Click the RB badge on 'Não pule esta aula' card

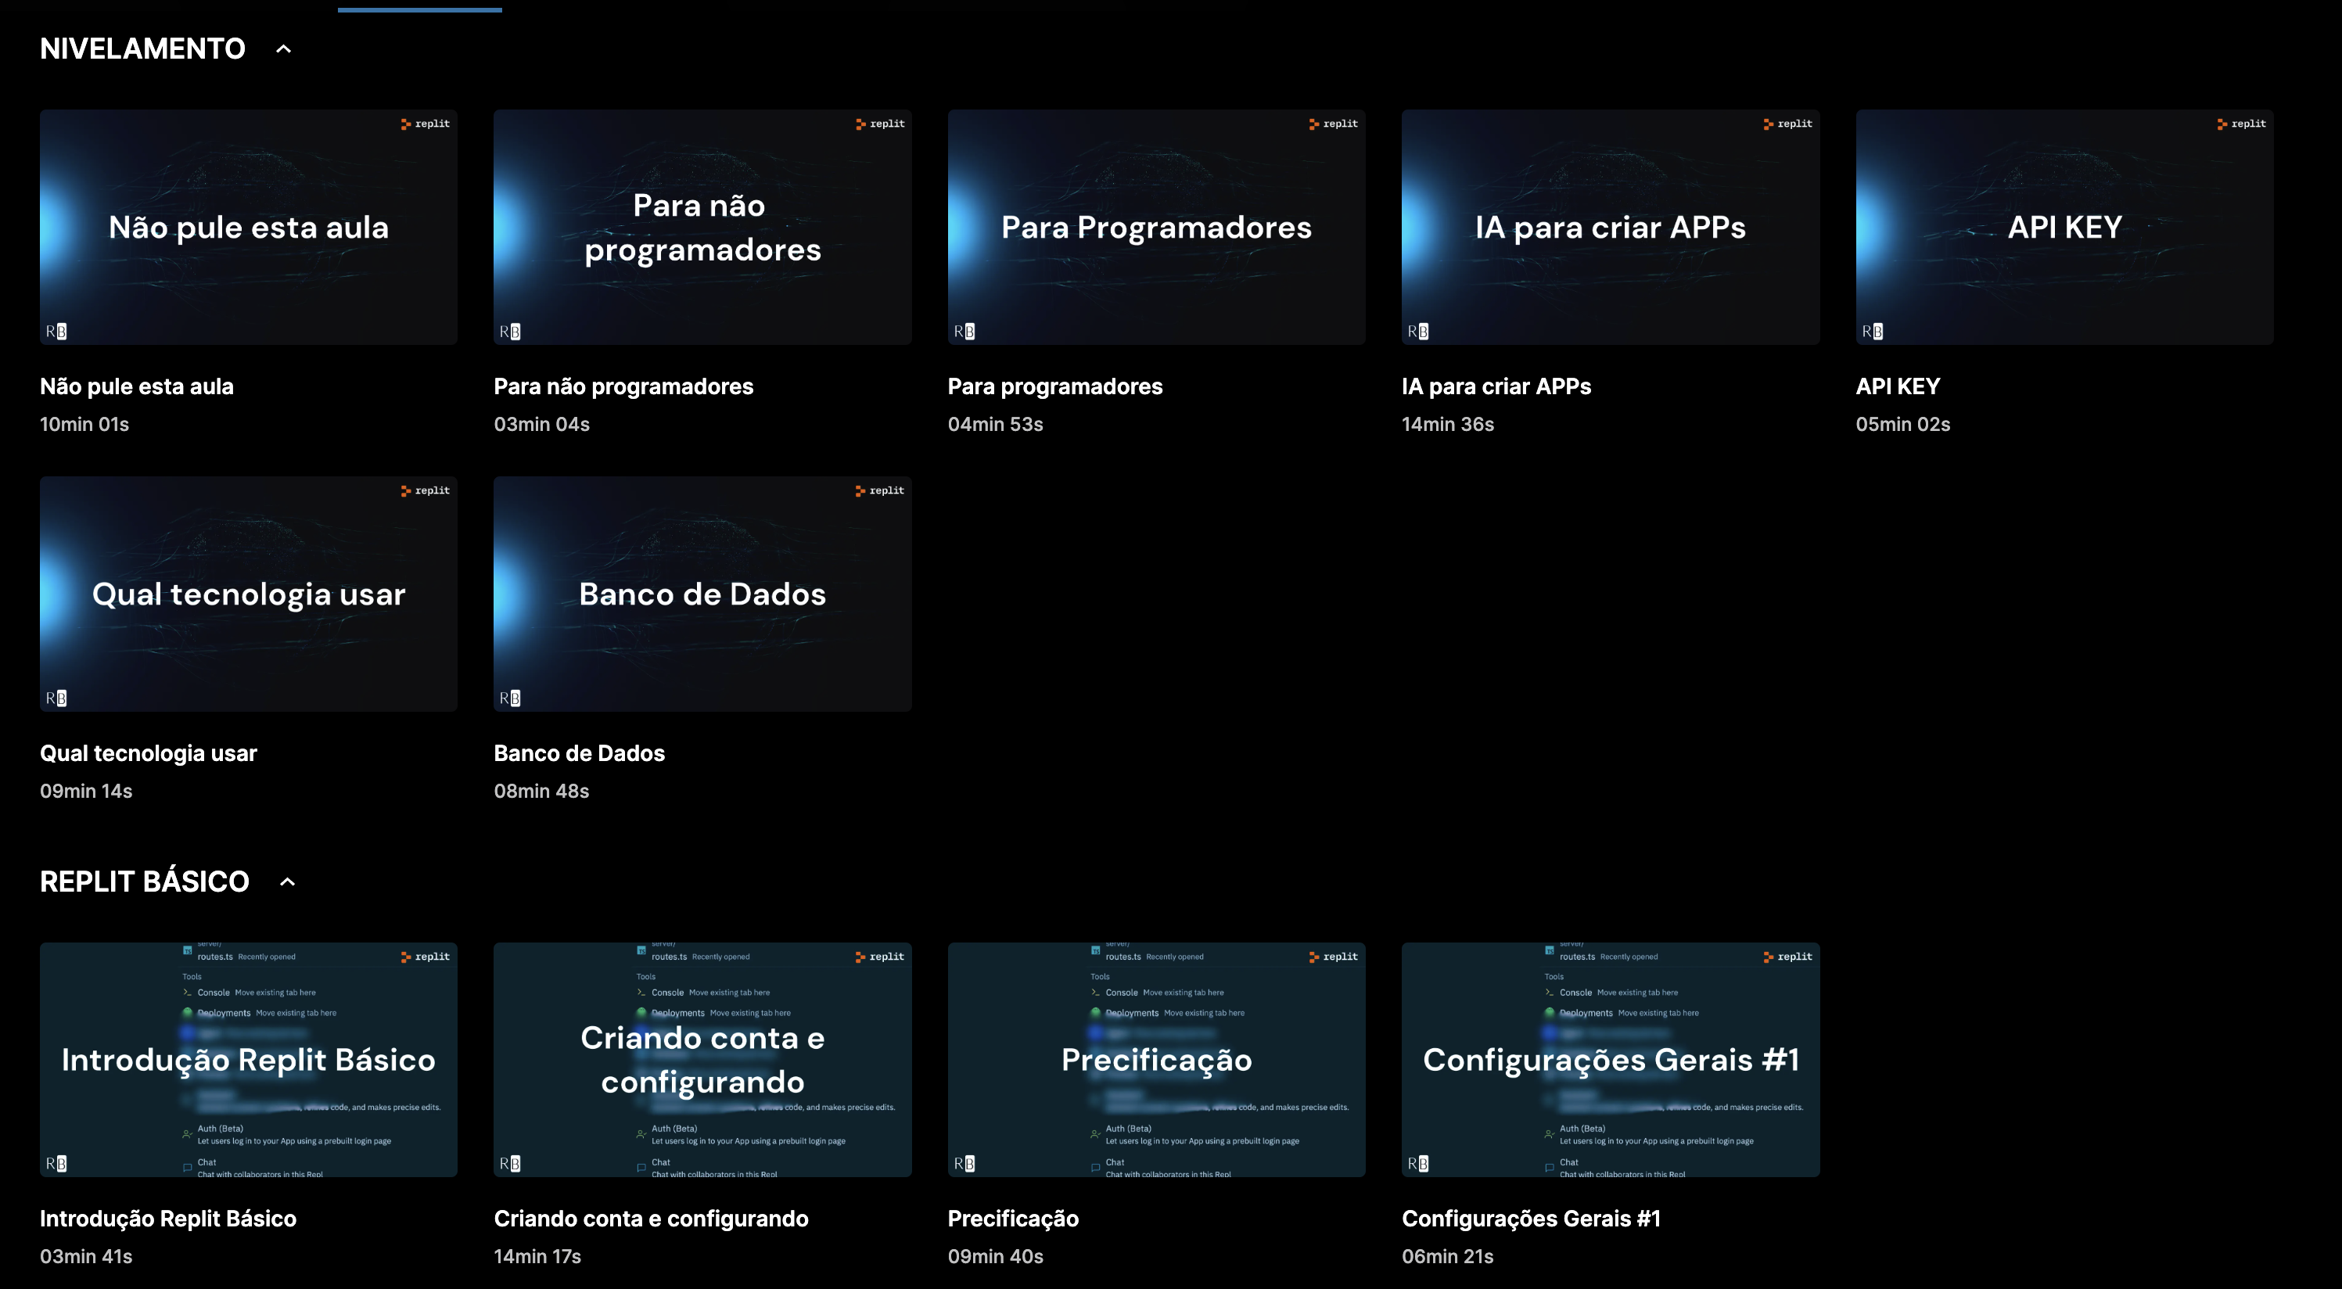56,332
